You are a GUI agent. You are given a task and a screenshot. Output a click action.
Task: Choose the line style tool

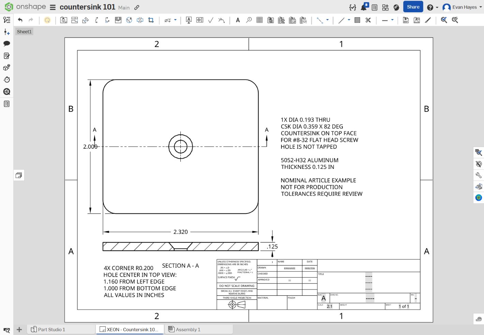point(385,20)
